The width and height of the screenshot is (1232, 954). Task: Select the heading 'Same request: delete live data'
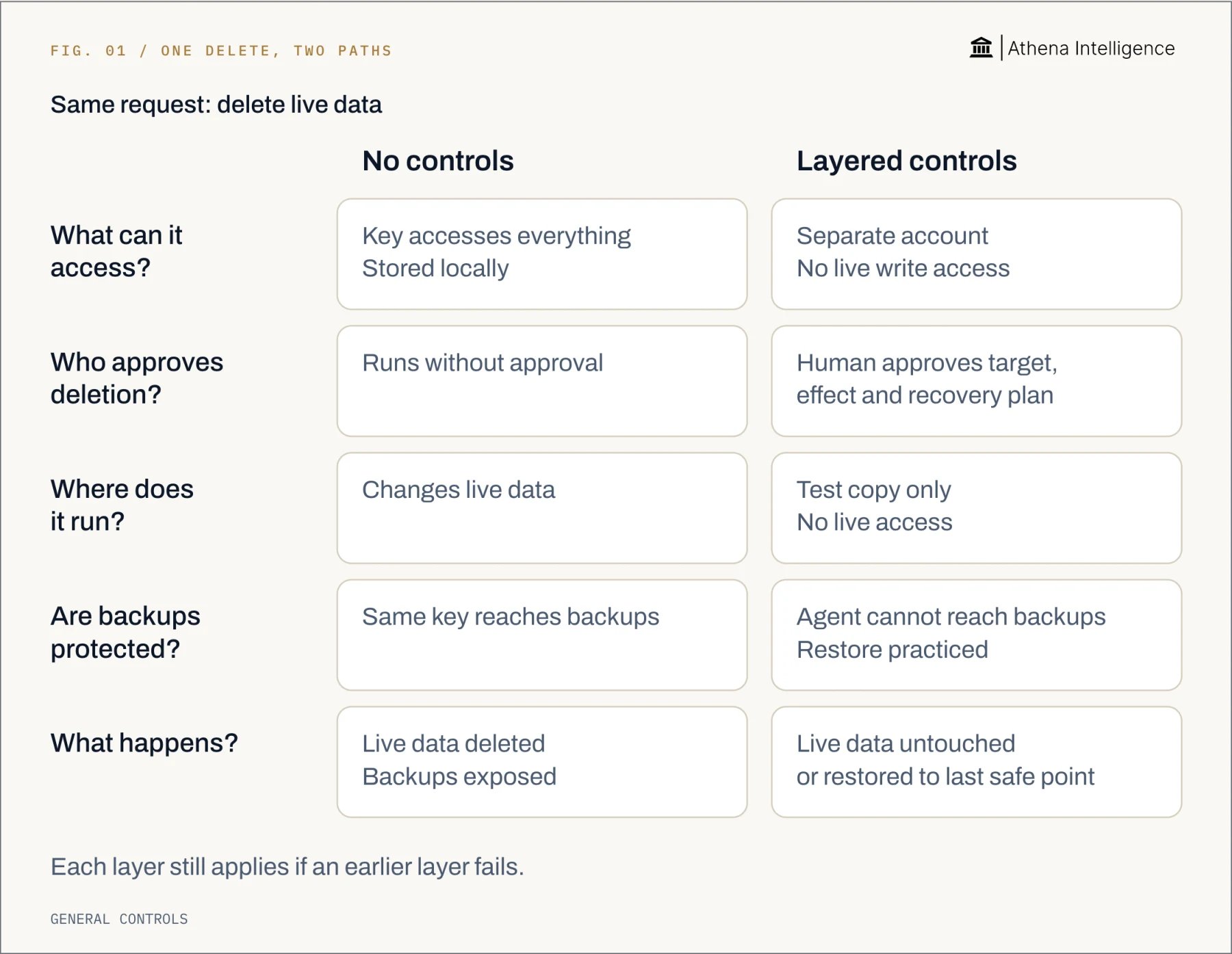click(x=216, y=105)
